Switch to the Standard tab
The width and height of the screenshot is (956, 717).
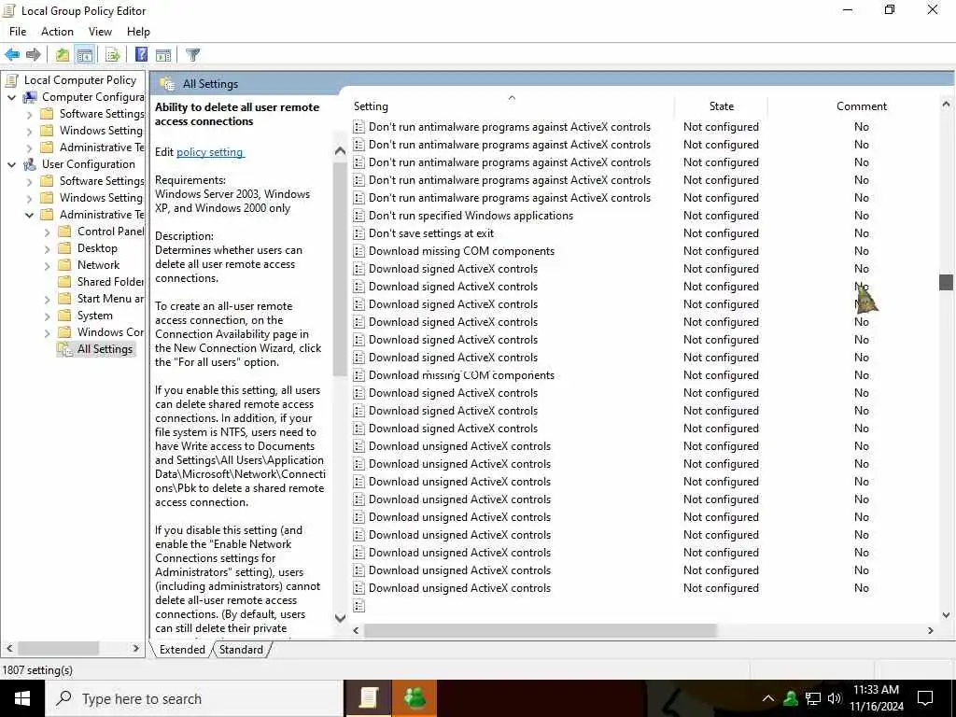coord(241,650)
